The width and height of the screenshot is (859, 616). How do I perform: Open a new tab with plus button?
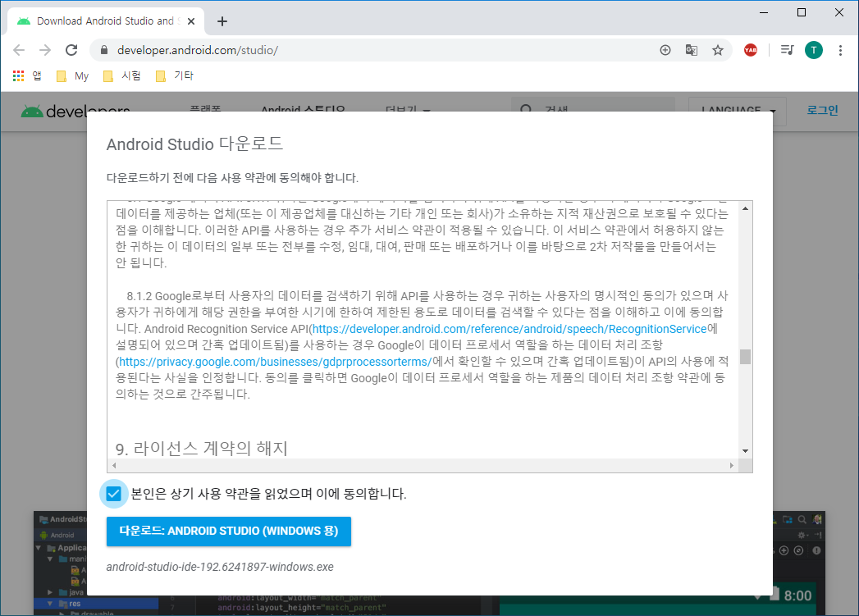[222, 21]
